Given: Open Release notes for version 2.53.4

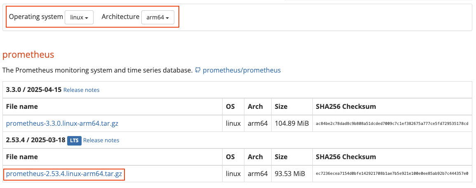Looking at the screenshot, I should point(101,140).
